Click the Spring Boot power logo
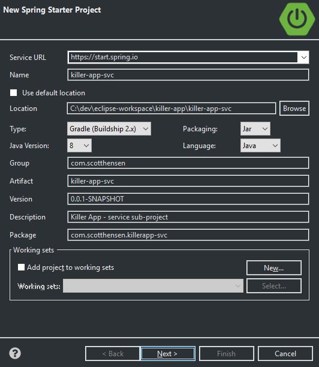This screenshot has width=319, height=367. coord(297,19)
